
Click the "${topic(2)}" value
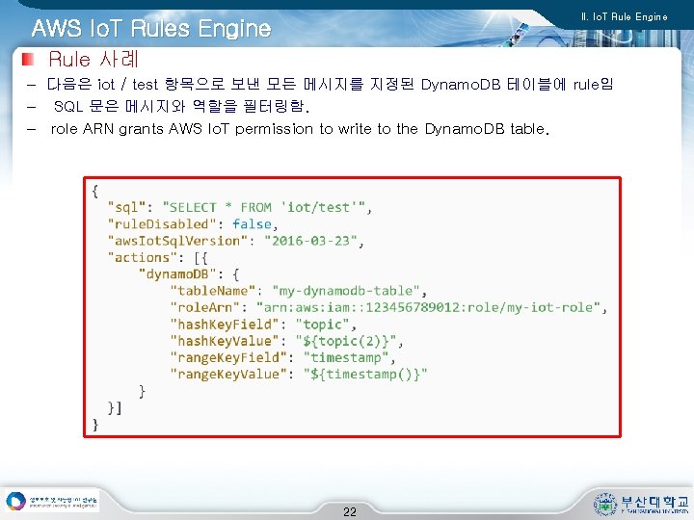(x=346, y=341)
